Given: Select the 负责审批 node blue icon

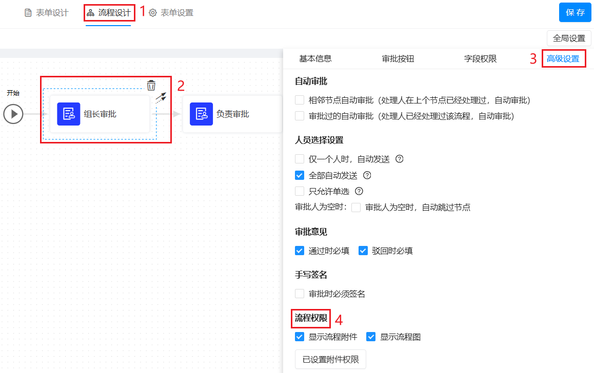Looking at the screenshot, I should pyautogui.click(x=201, y=114).
